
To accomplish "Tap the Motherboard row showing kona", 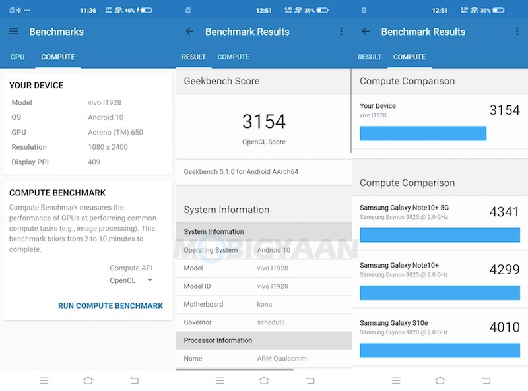I will coord(264,304).
